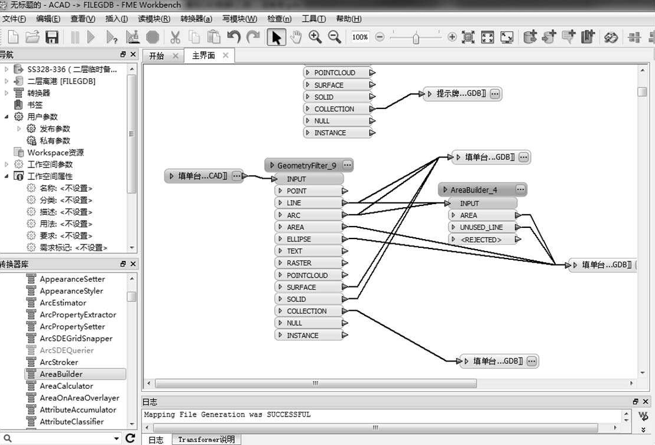Open properties button on GeometryFilter_9
The image size is (655, 445).
pos(347,165)
